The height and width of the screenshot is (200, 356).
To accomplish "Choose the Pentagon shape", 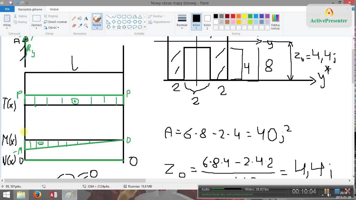I will (x=119, y=22).
